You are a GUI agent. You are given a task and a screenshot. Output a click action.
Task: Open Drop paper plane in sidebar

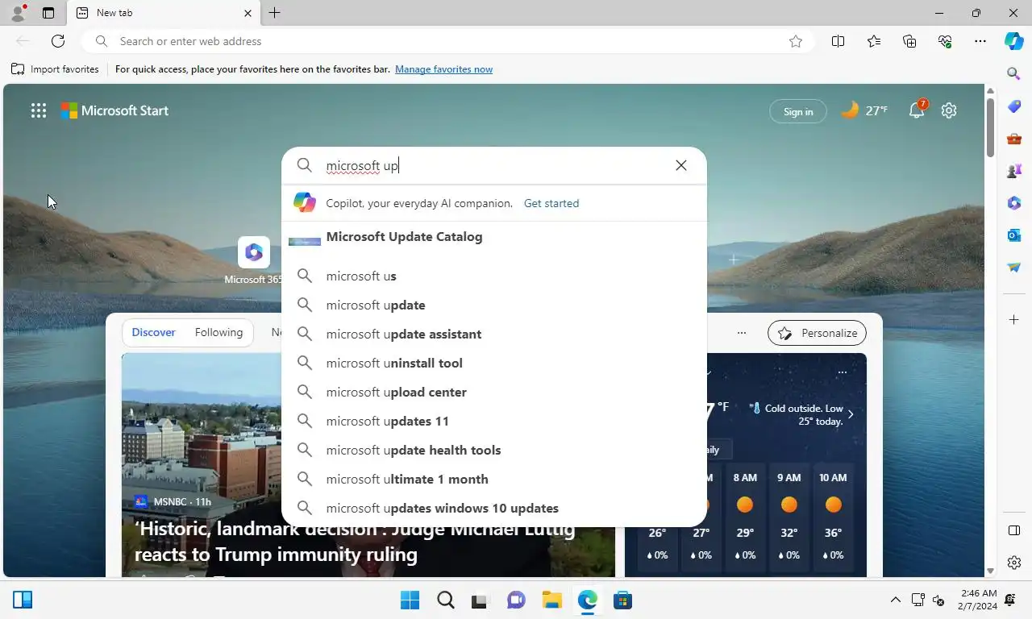coord(1014,268)
